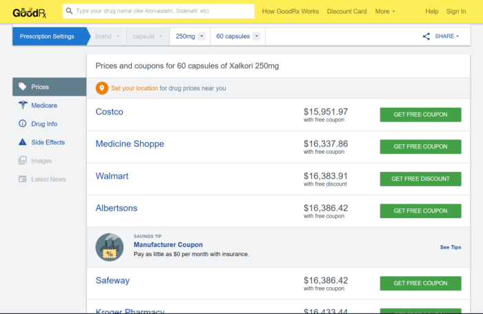
Task: Open the Walmart pharmacy link
Action: point(112,176)
